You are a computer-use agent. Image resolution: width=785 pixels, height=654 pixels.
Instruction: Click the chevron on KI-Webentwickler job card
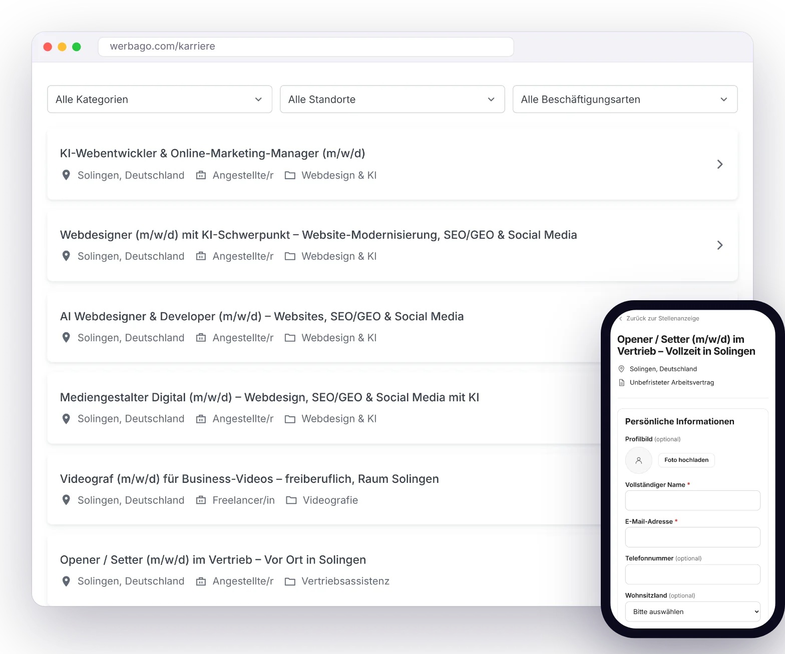pos(719,164)
